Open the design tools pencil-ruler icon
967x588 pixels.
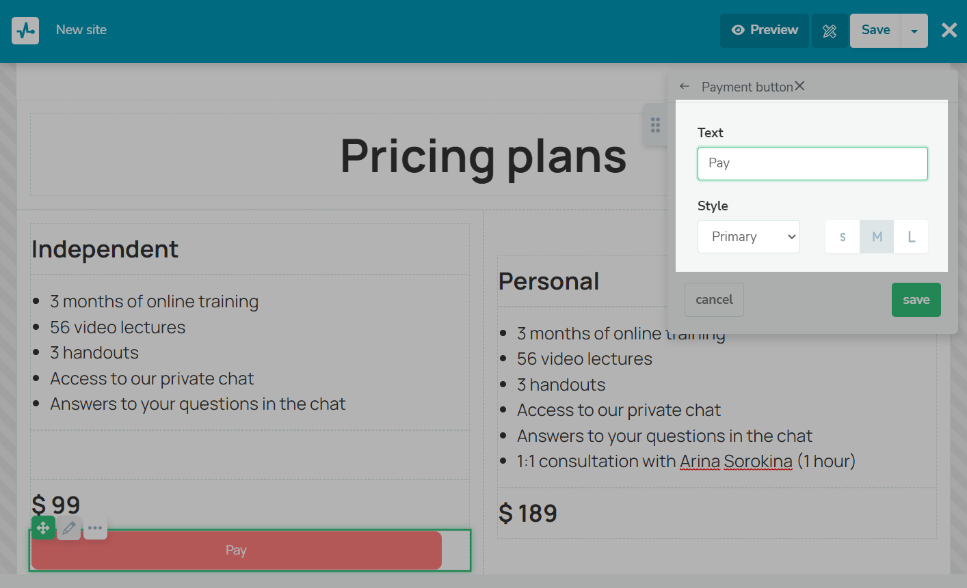point(830,31)
